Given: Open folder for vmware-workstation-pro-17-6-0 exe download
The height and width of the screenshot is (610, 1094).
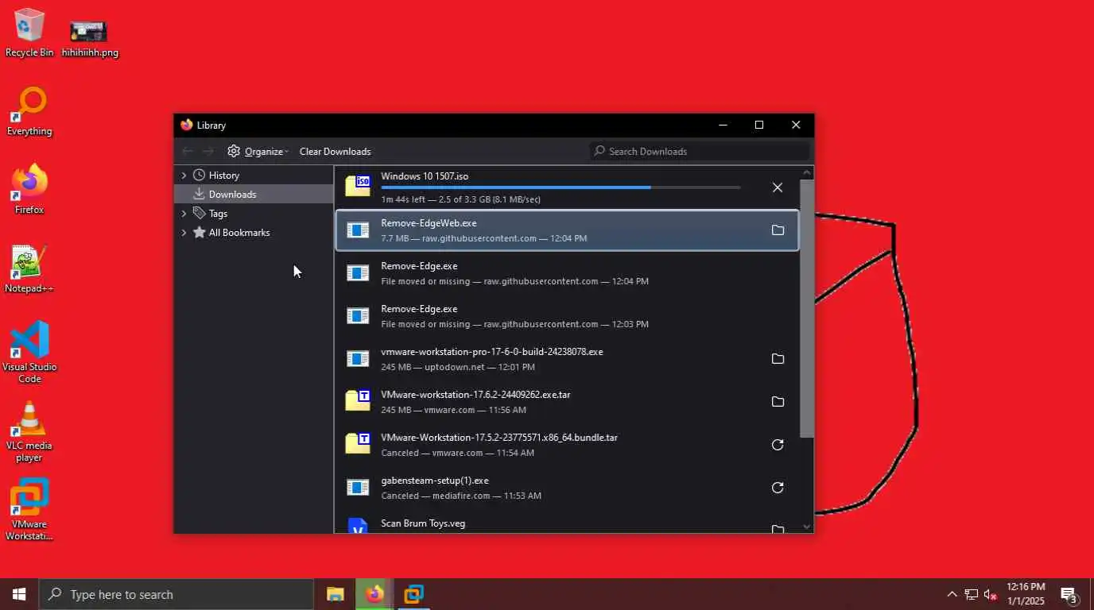Looking at the screenshot, I should tap(778, 359).
